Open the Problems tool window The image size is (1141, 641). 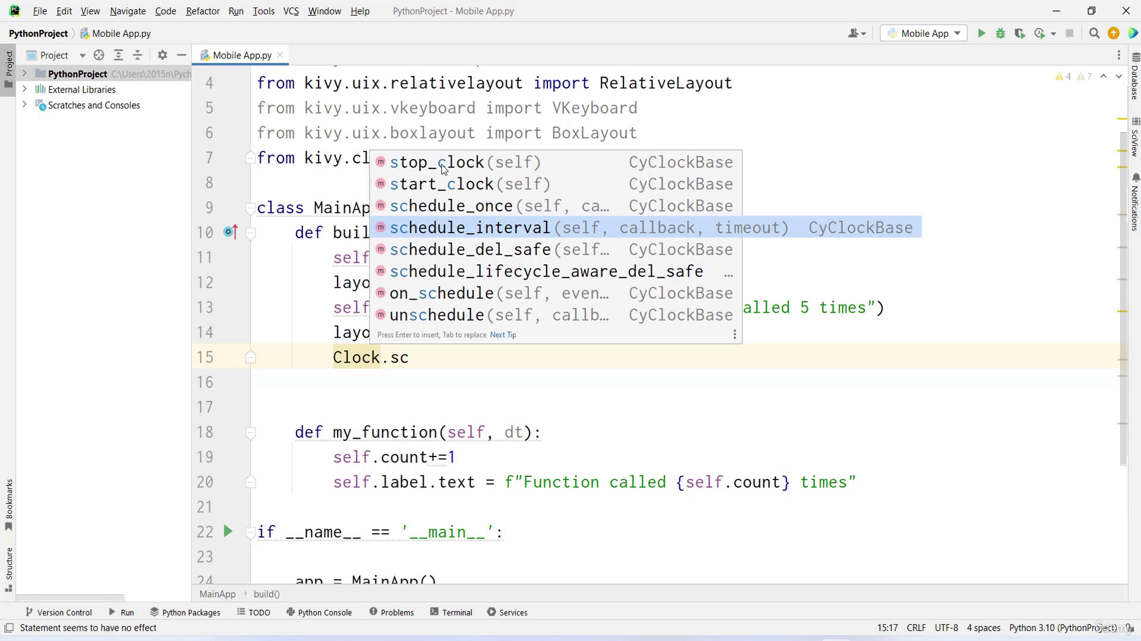(391, 613)
